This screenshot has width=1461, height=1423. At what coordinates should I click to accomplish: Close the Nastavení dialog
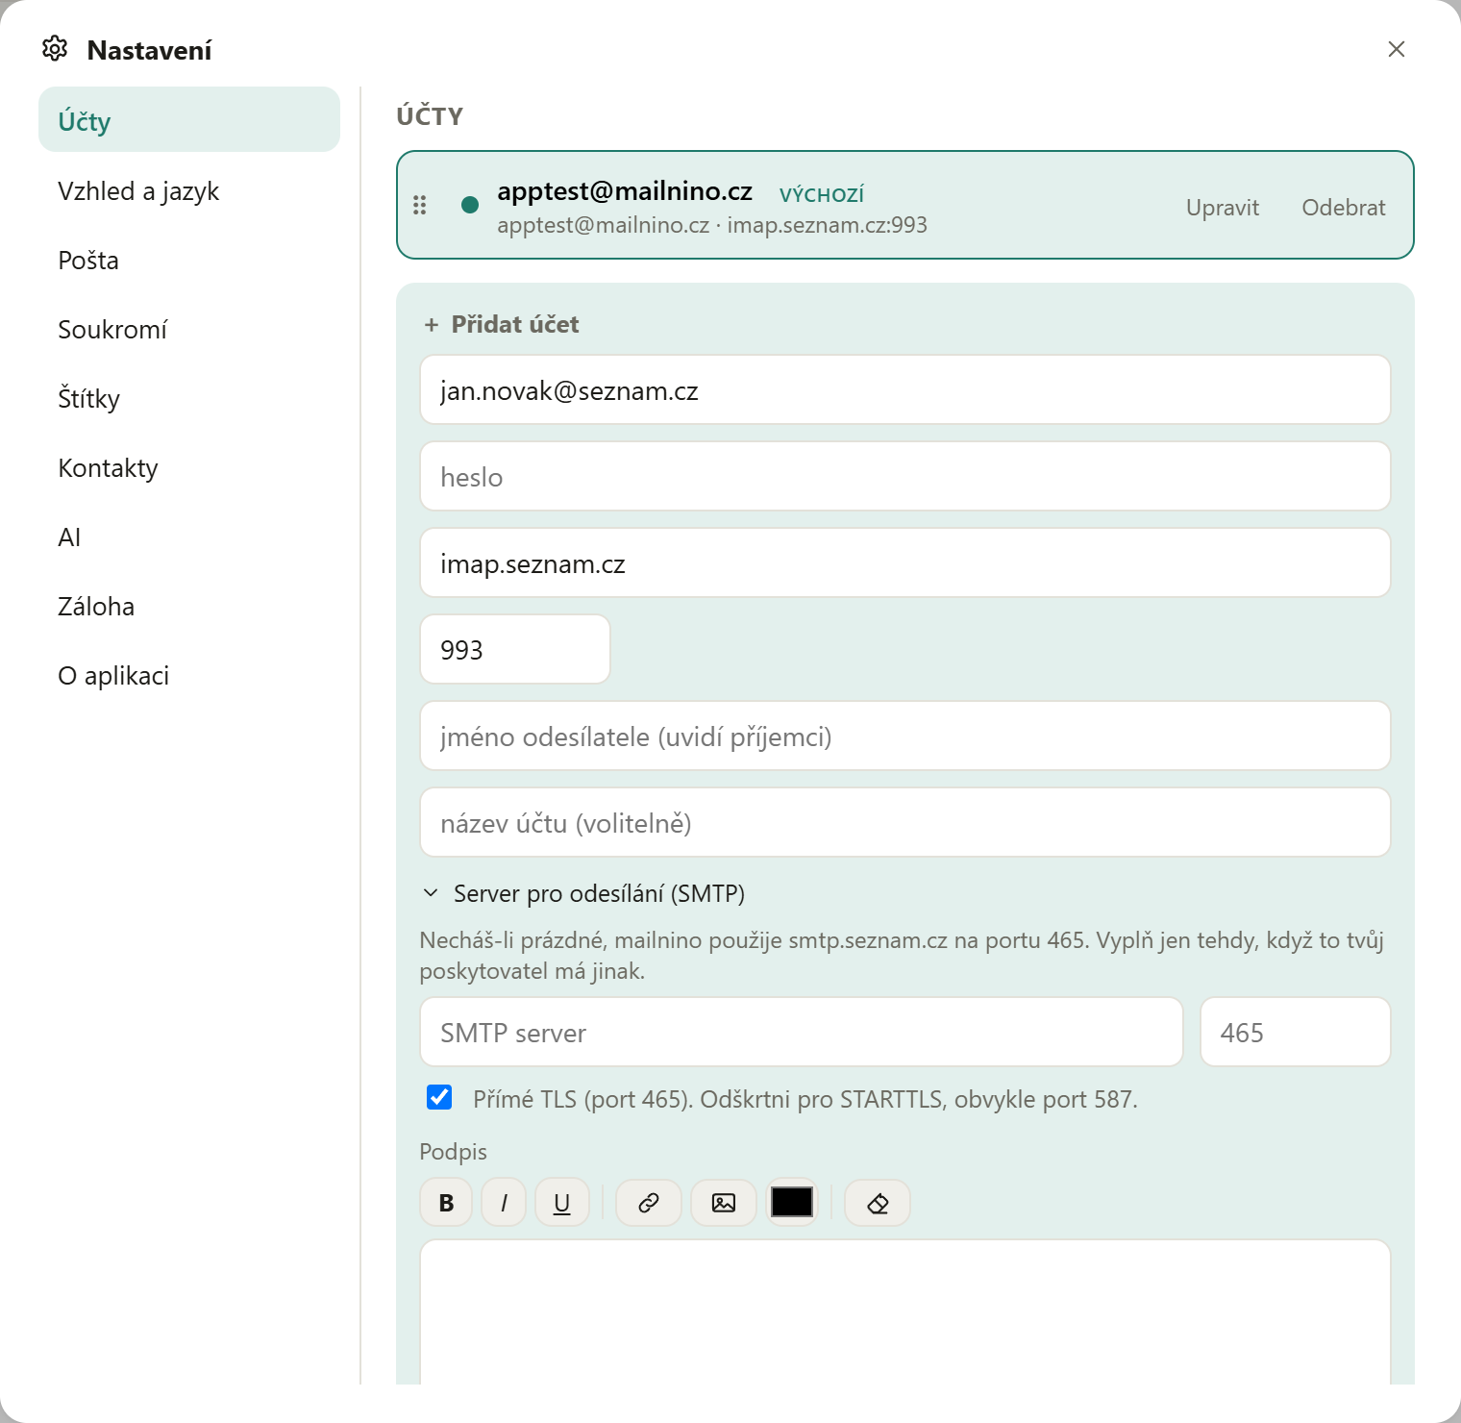[1397, 49]
